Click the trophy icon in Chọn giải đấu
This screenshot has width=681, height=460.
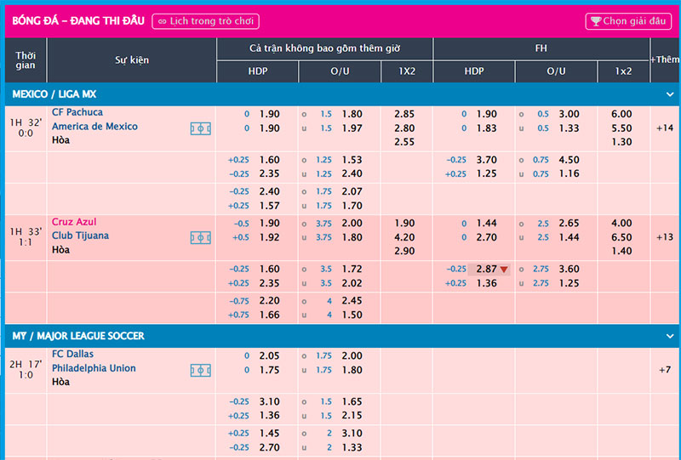click(x=596, y=21)
